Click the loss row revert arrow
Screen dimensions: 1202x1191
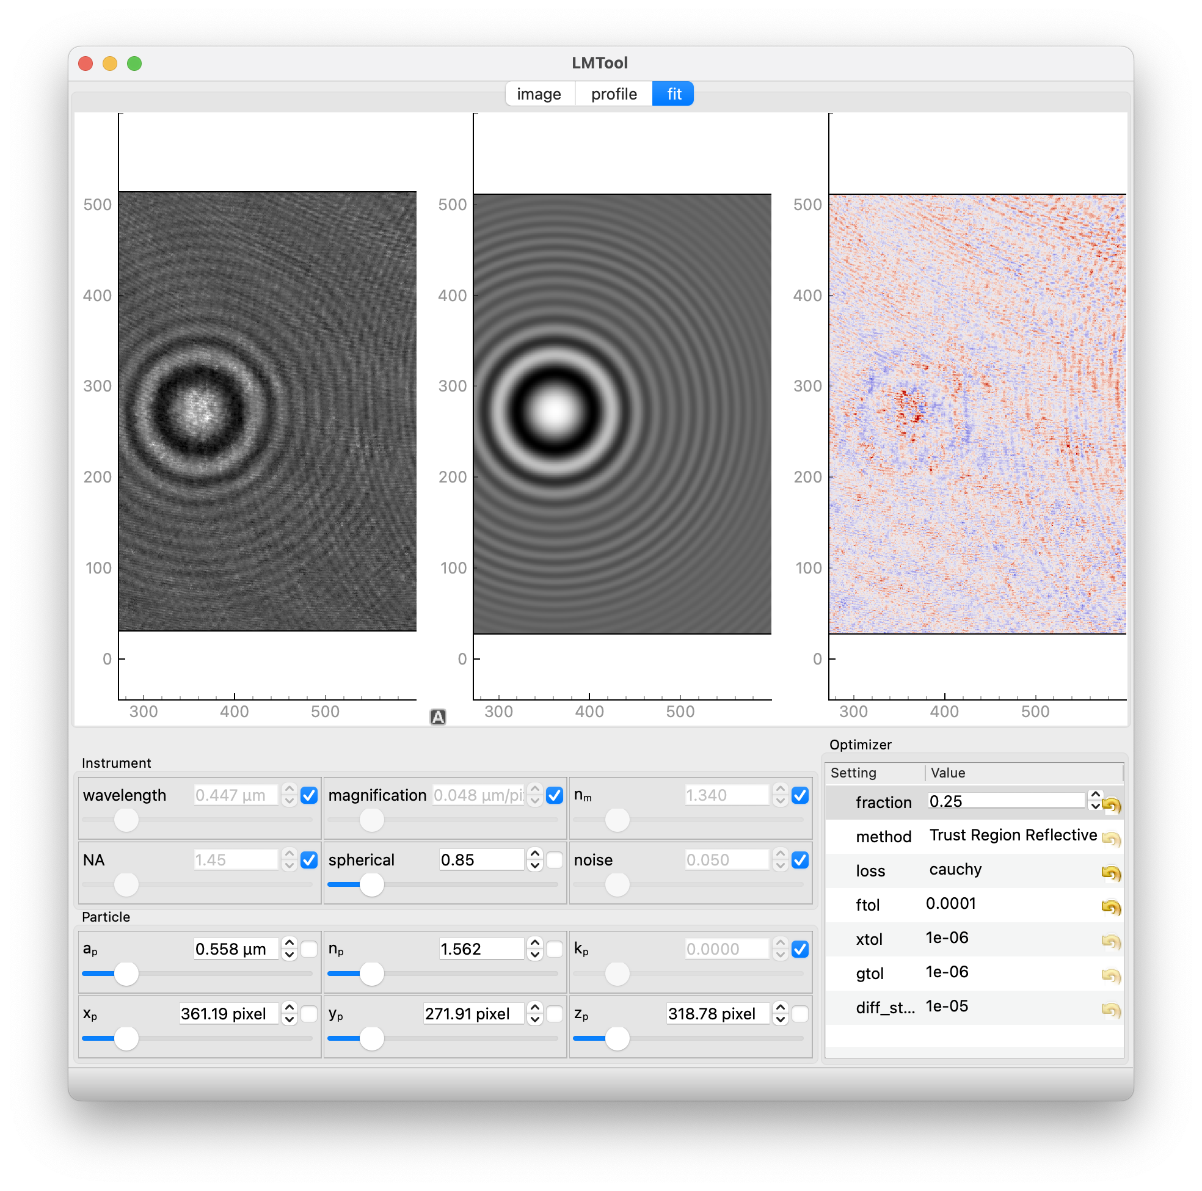pos(1110,873)
